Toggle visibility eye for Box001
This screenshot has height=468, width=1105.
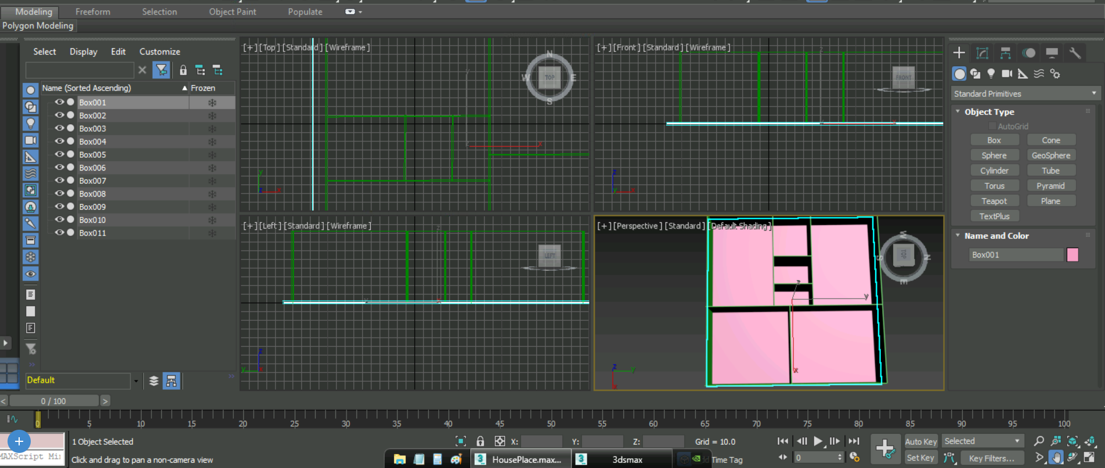pyautogui.click(x=59, y=102)
